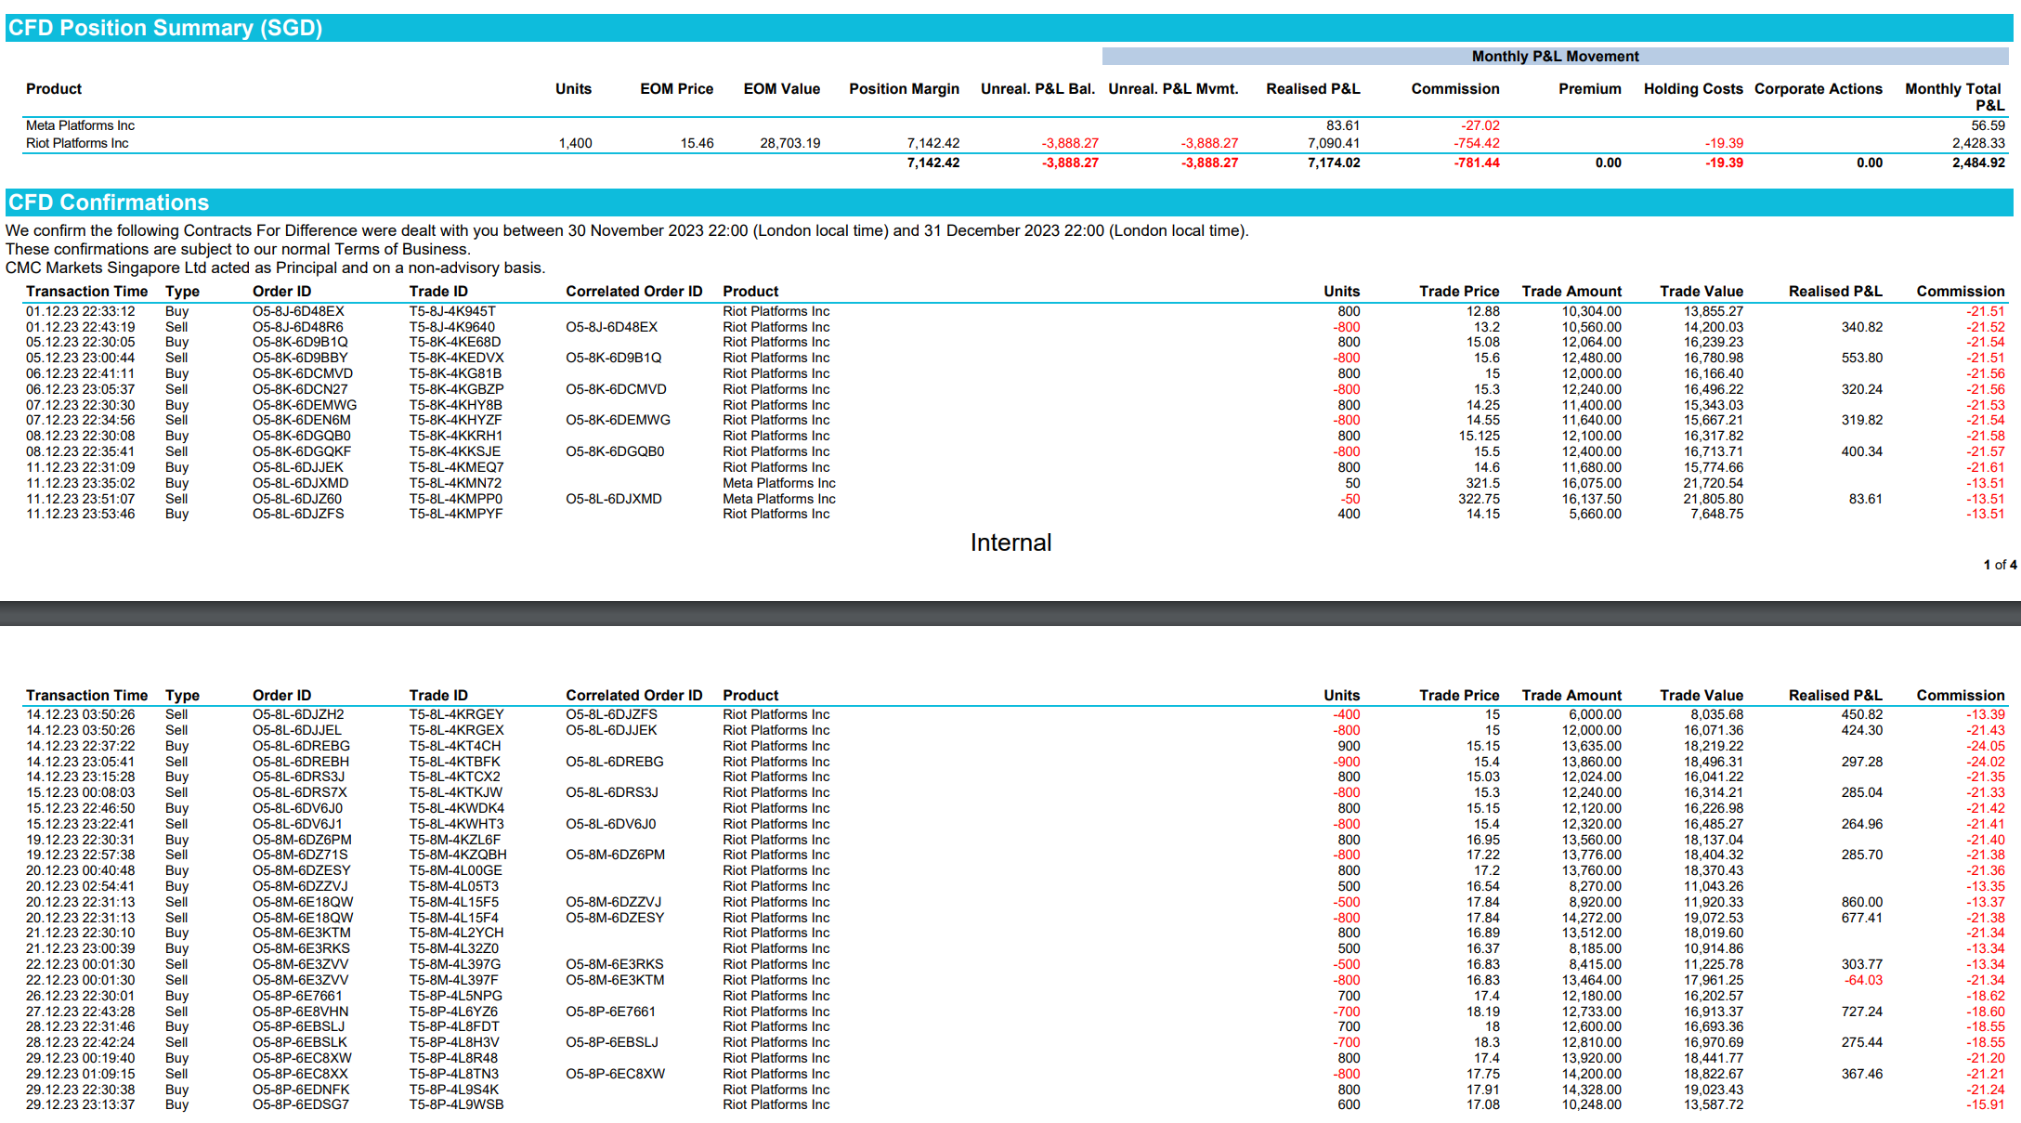Select Trade Price 321.5 for Meta
The width and height of the screenshot is (2021, 1123).
(x=1482, y=483)
